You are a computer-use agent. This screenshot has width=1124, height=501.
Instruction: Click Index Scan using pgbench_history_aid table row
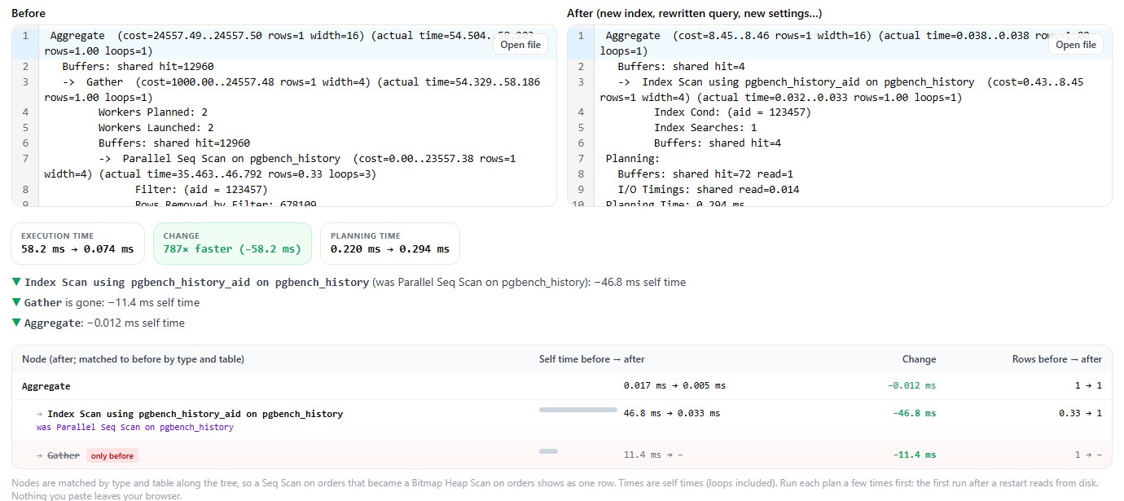pyautogui.click(x=562, y=420)
